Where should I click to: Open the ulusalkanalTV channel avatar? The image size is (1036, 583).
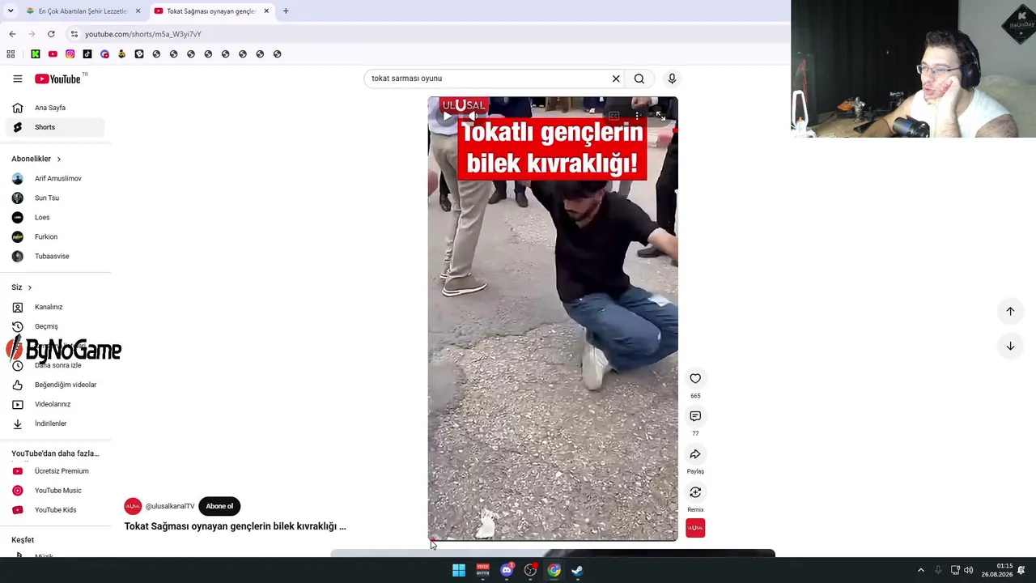click(x=133, y=506)
